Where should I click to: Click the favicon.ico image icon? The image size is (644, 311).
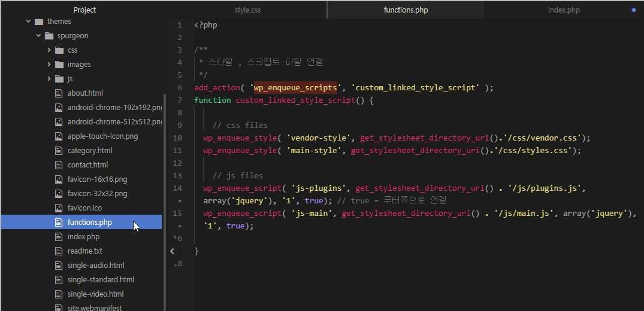(x=59, y=208)
